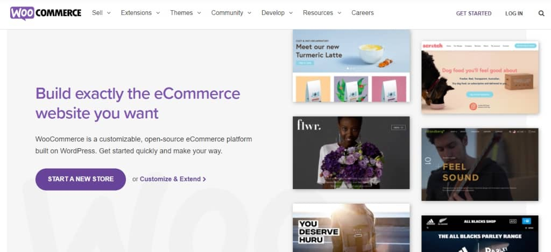Expand the Resources dropdown arrow
Viewport: 551px width, 252px height.
point(340,13)
